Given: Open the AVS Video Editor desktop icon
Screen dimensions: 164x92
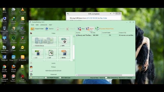Looking at the screenshot, I should click(22, 30).
